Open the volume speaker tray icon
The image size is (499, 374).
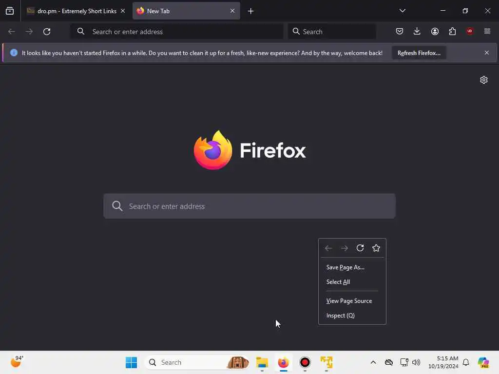[416, 362]
